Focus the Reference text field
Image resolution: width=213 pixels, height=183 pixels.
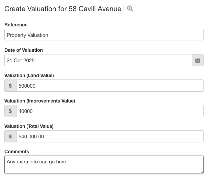tap(104, 35)
